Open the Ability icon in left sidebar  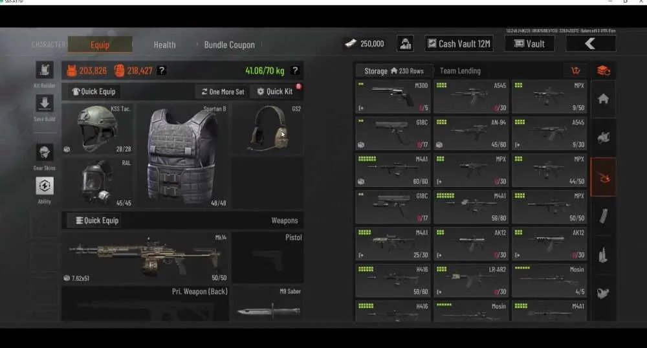pyautogui.click(x=45, y=186)
